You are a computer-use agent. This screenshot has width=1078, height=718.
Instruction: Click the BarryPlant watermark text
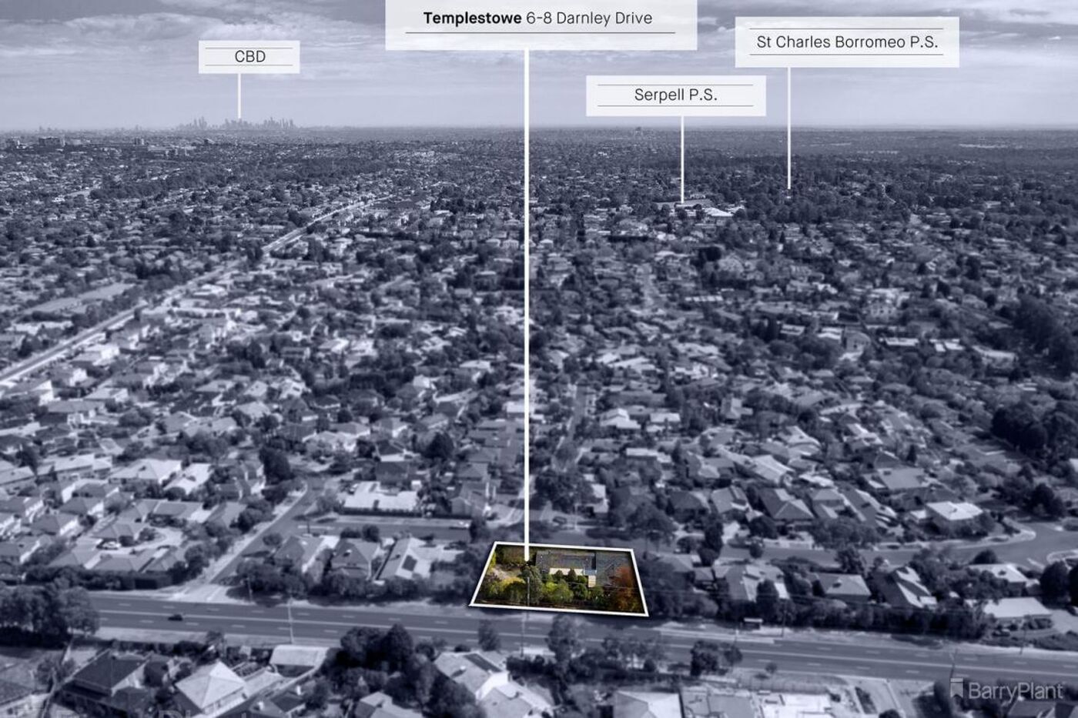point(1015,690)
